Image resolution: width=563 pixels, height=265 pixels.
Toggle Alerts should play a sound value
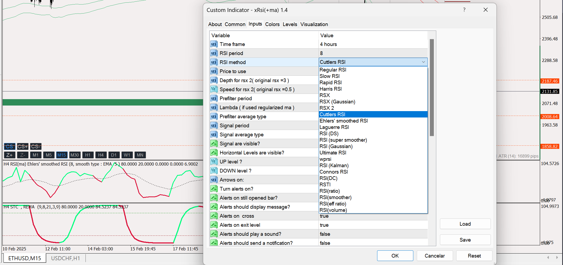coord(373,234)
